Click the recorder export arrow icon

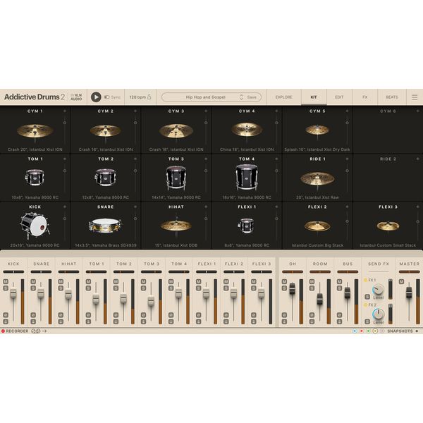(x=44, y=331)
